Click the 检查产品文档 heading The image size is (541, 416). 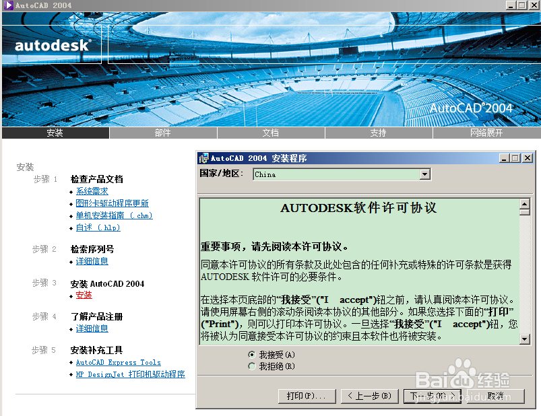[x=96, y=179]
